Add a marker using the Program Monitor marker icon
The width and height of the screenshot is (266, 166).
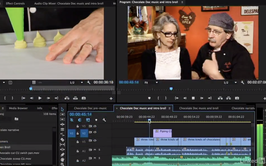pos(150,98)
